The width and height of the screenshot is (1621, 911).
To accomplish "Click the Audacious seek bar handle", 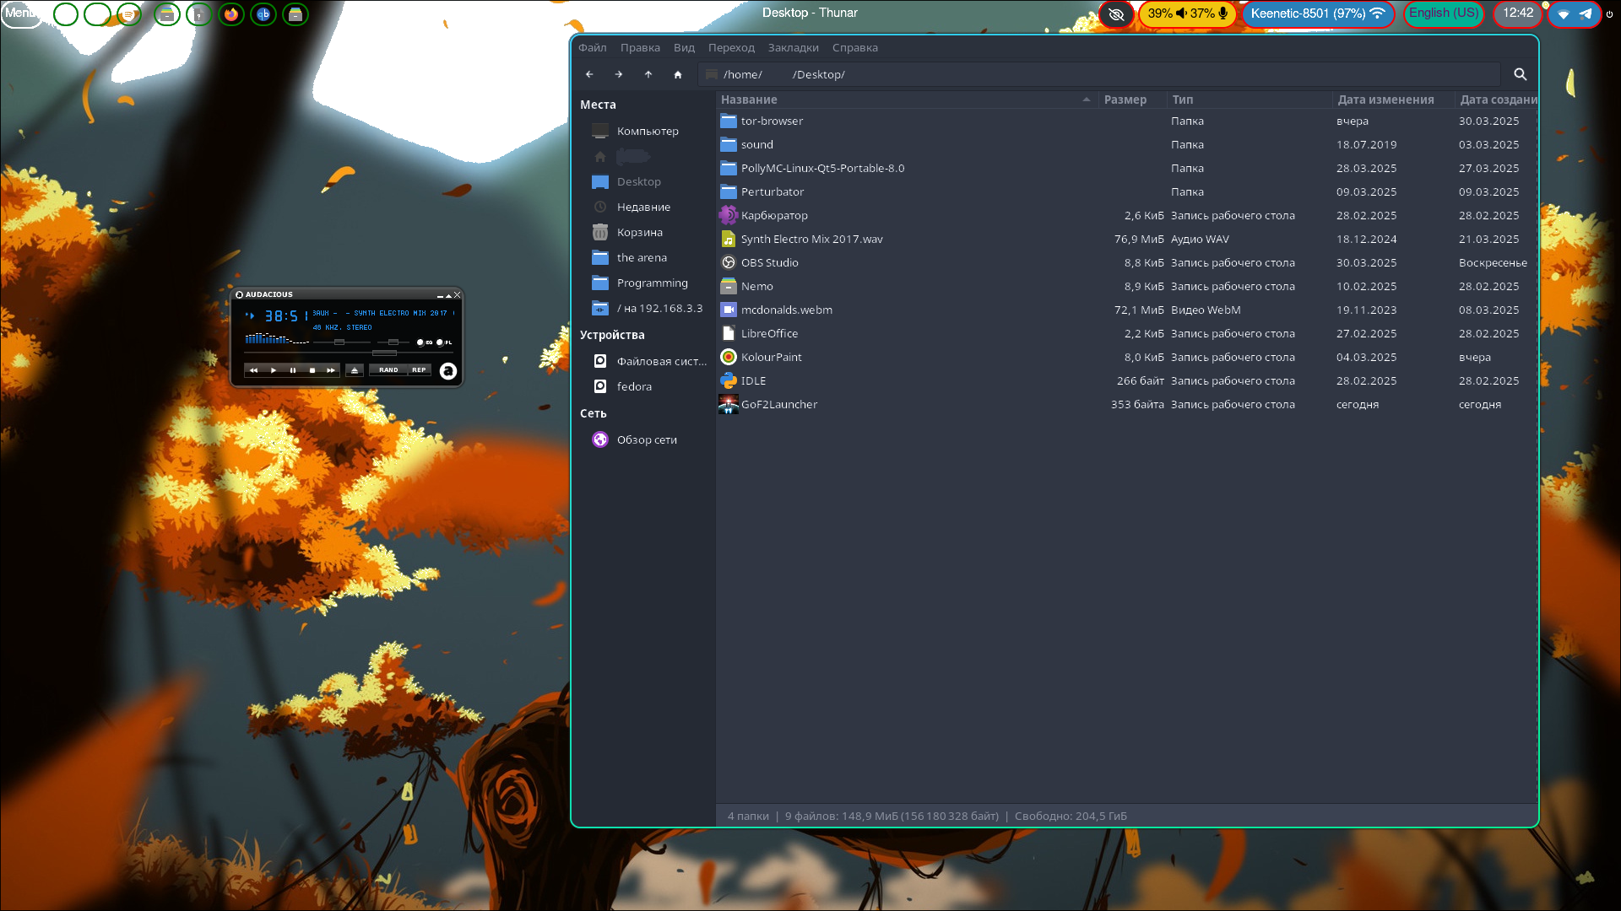I will [384, 353].
